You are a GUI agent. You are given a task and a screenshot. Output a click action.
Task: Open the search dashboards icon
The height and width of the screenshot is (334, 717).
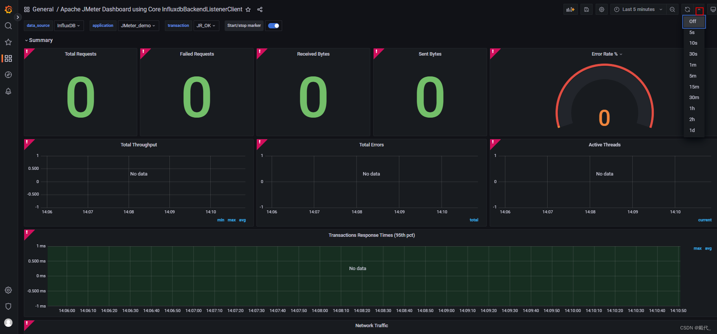[x=8, y=26]
